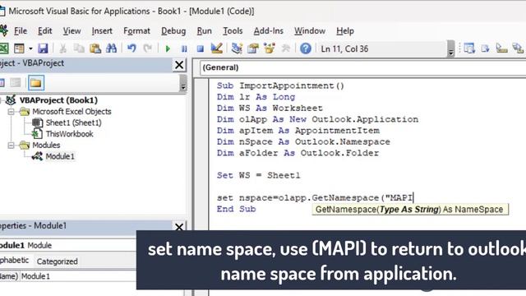Select Module1 in the project tree
The height and width of the screenshot is (296, 526).
tap(60, 156)
